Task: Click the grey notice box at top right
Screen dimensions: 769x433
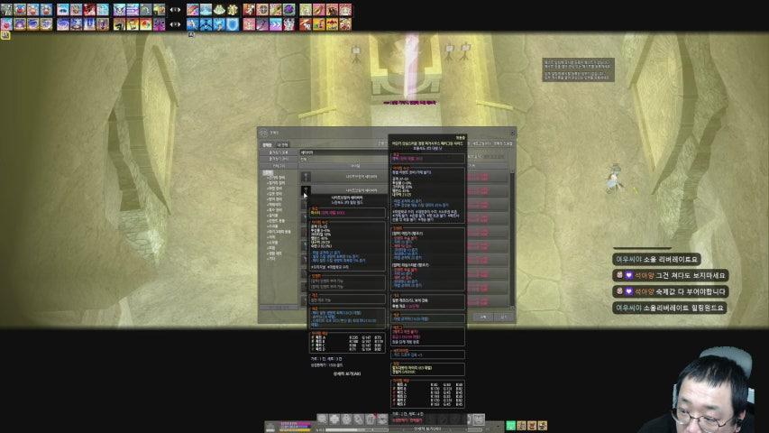Action: point(578,69)
